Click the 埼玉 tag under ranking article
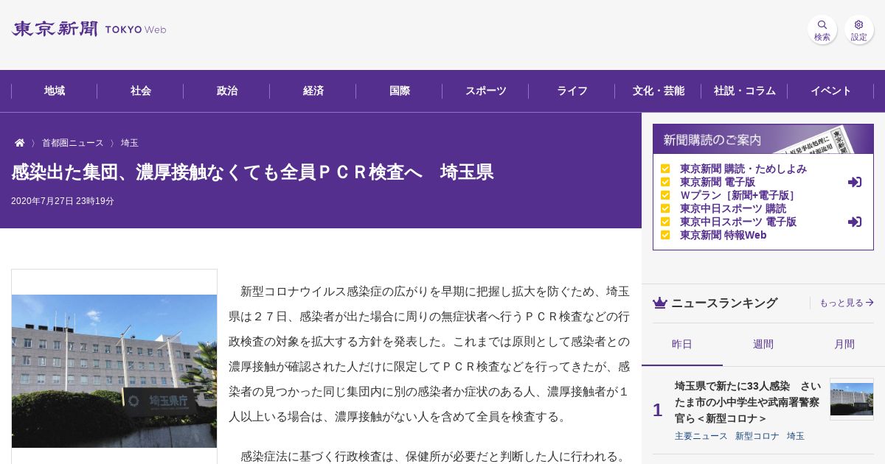The image size is (885, 464). [x=796, y=436]
